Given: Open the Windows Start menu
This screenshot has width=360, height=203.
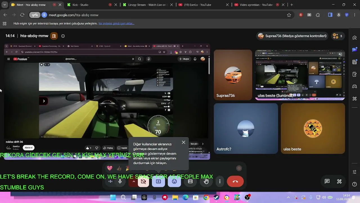Looking at the screenshot, I should pos(113,198).
